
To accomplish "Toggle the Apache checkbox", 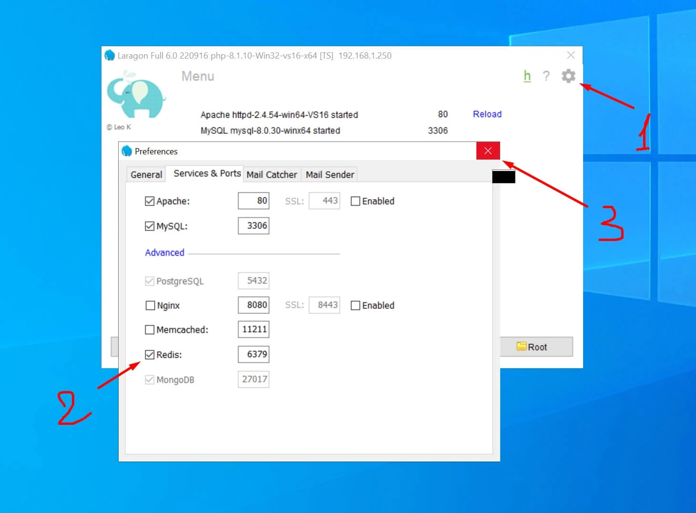I will (150, 201).
